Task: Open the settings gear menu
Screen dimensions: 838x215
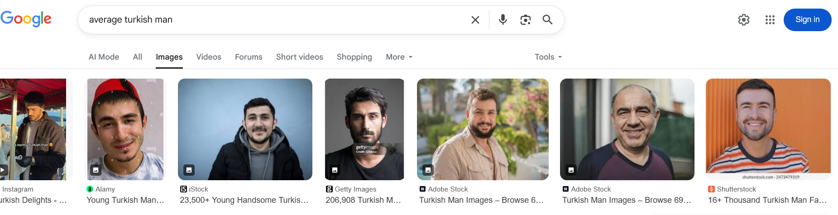Action: click(743, 20)
